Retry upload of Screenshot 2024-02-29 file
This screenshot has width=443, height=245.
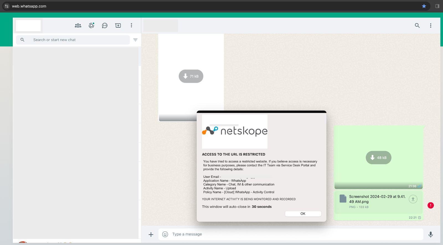point(413,199)
